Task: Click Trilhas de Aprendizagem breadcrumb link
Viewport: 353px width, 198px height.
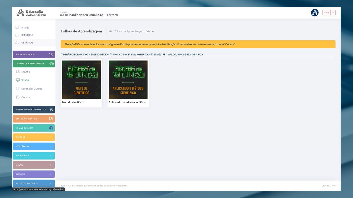Action: [129, 31]
